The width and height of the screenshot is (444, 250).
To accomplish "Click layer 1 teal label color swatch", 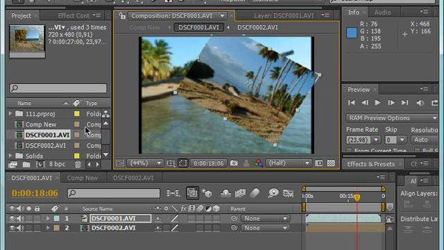I will 57,219.
